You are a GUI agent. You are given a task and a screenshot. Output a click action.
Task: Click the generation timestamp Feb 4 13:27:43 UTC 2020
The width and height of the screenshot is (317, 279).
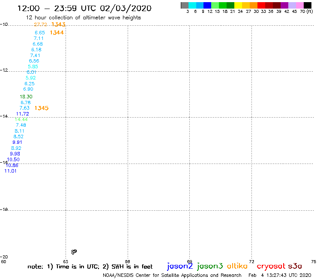pyautogui.click(x=280, y=275)
